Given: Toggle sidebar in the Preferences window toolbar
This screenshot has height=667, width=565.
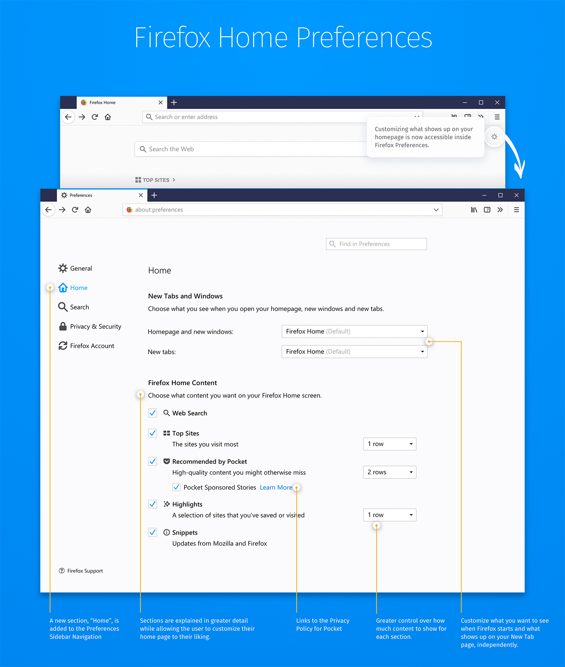Looking at the screenshot, I should (x=487, y=210).
